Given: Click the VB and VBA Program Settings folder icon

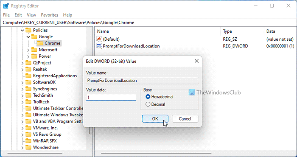Looking at the screenshot, I should pos(28,121).
